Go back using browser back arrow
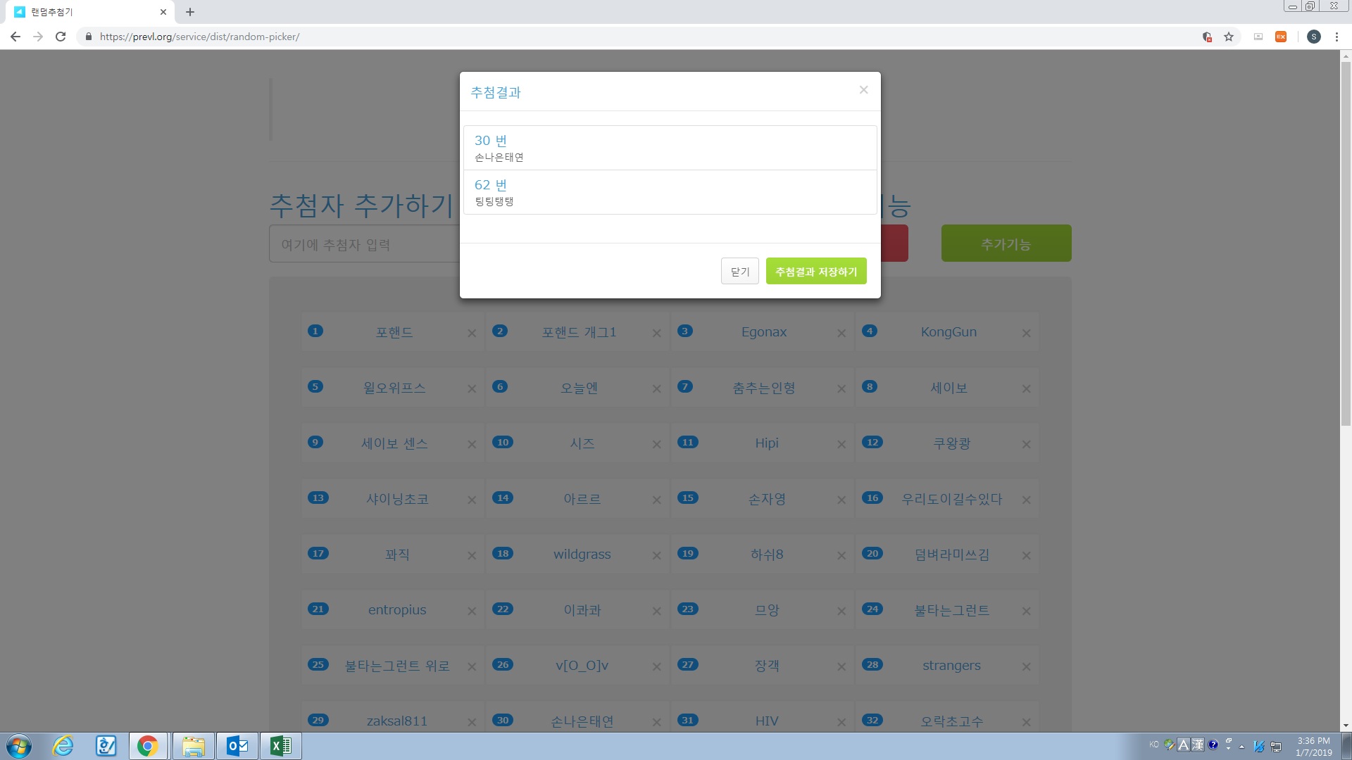Image resolution: width=1352 pixels, height=760 pixels. pos(15,37)
